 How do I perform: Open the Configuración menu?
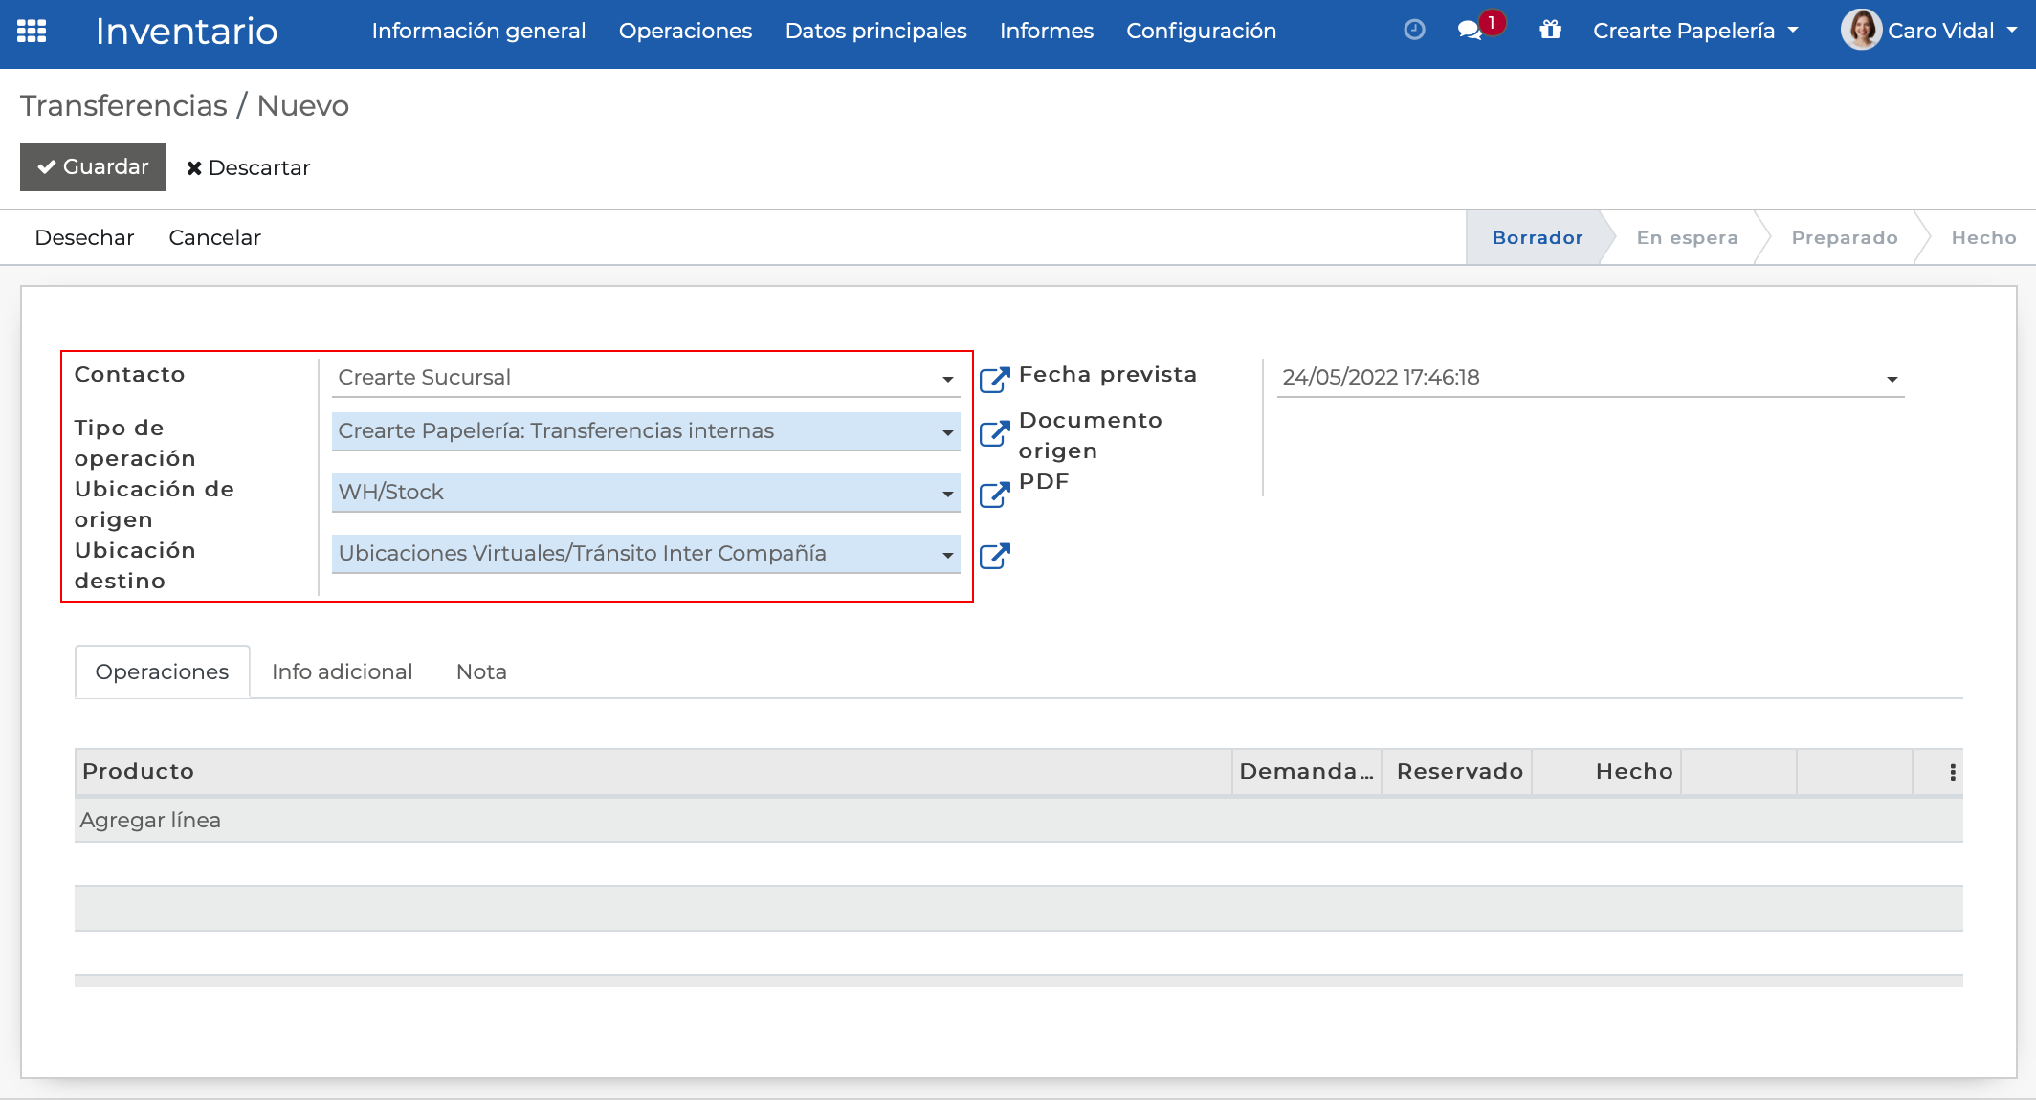click(1201, 30)
